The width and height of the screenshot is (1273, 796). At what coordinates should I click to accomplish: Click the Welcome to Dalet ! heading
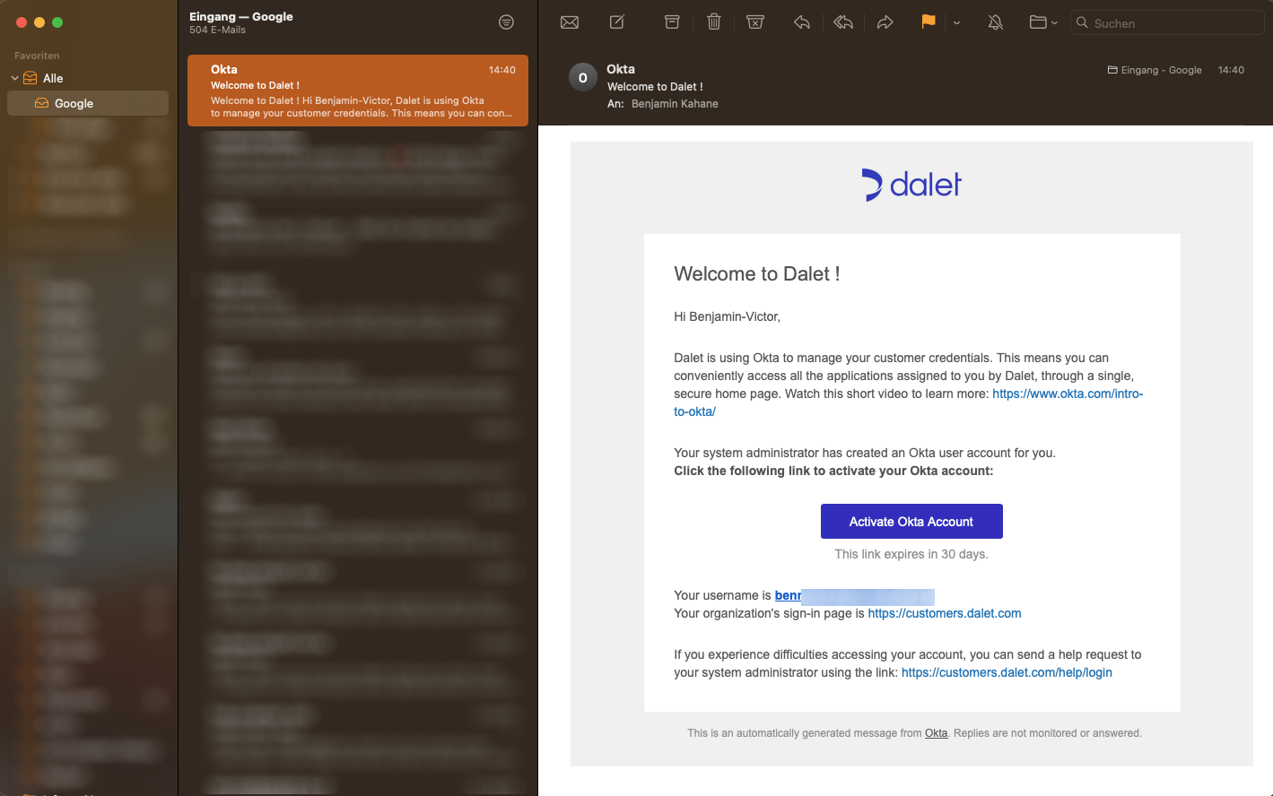[x=757, y=274]
